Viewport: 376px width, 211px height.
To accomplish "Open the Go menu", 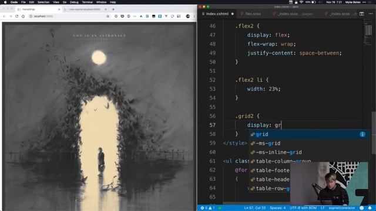I will 65,2.
